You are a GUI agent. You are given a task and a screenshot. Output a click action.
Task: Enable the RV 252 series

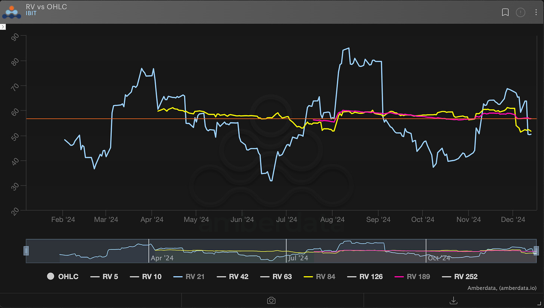[x=460, y=277]
